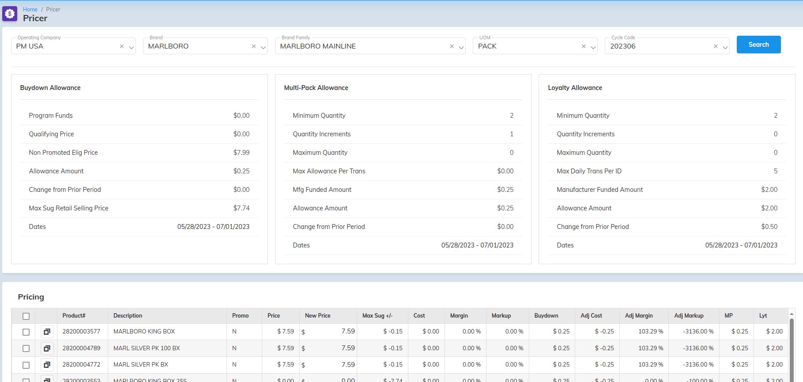This screenshot has height=382, width=803.
Task: Clear the Cycle Code 202306 value
Action: coord(716,46)
